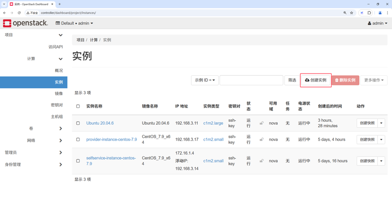Viewport: 392px width, 212px height.
Task: Open c1m2.small flavor for provider-instance-centos-7.9
Action: pos(213,139)
